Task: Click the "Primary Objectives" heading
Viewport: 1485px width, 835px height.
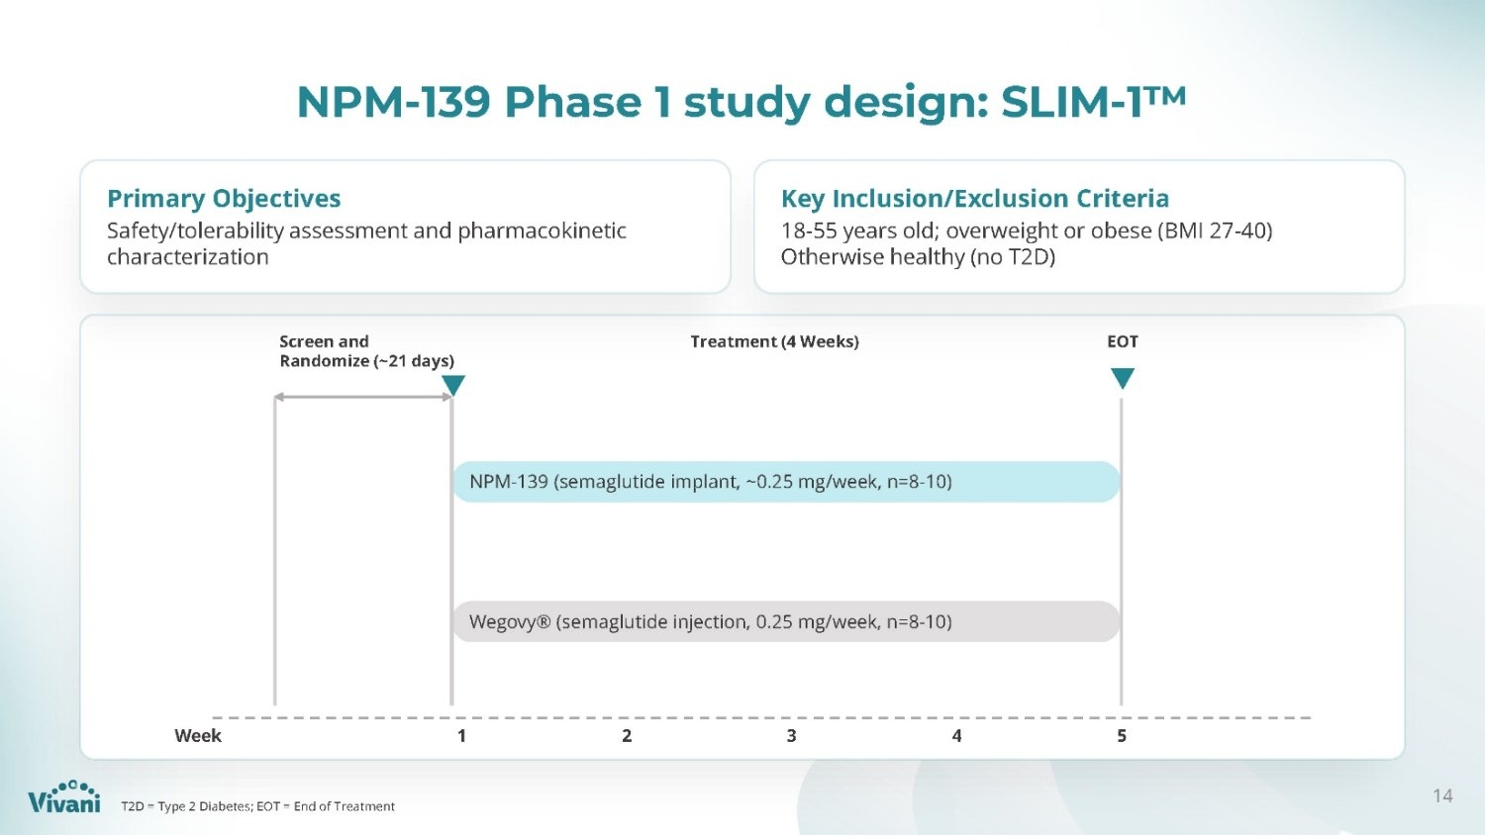Action: click(224, 198)
